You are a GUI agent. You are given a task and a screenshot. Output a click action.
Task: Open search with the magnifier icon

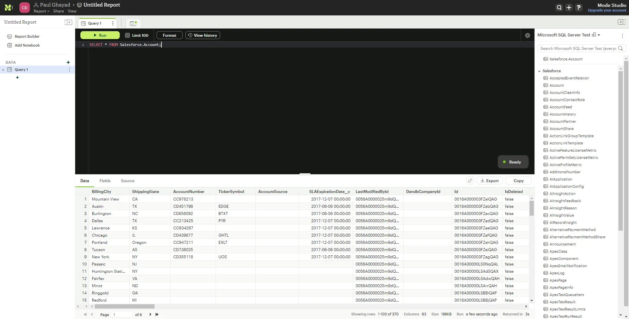[559, 8]
